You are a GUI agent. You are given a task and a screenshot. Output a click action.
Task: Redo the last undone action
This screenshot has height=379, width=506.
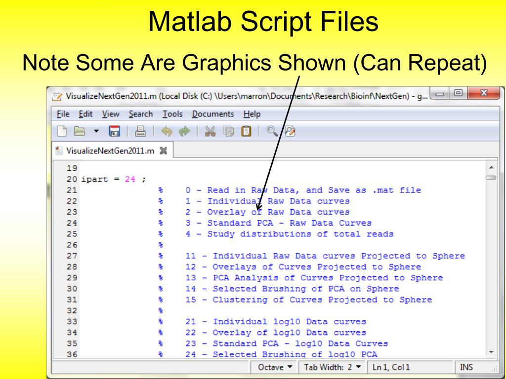pos(185,131)
